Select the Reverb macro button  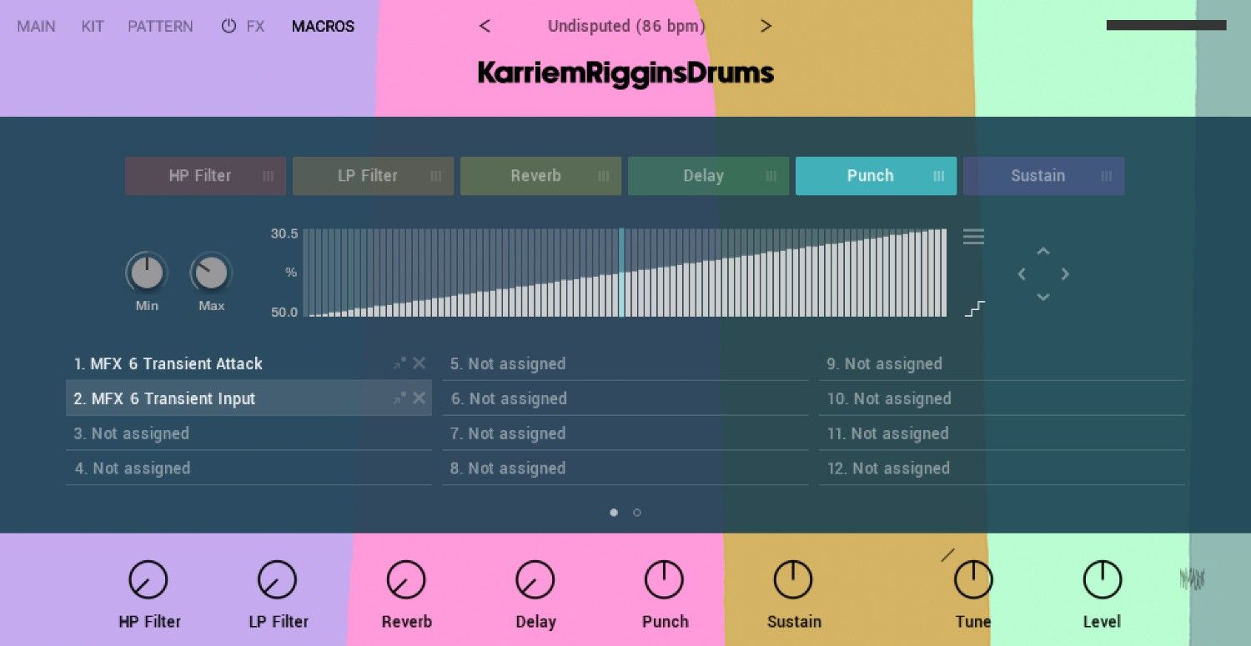(536, 176)
